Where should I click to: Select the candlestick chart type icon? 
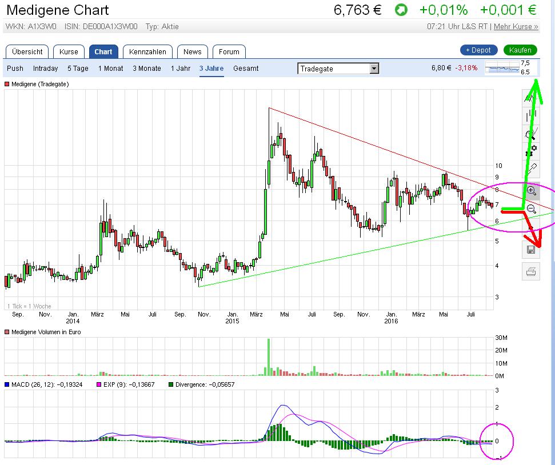click(531, 115)
